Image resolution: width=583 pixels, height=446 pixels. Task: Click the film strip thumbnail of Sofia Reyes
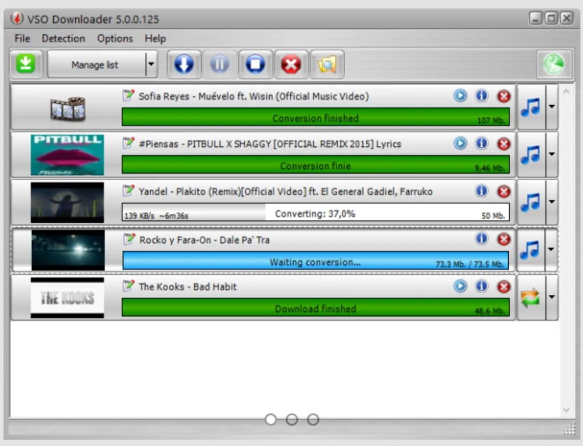(68, 109)
